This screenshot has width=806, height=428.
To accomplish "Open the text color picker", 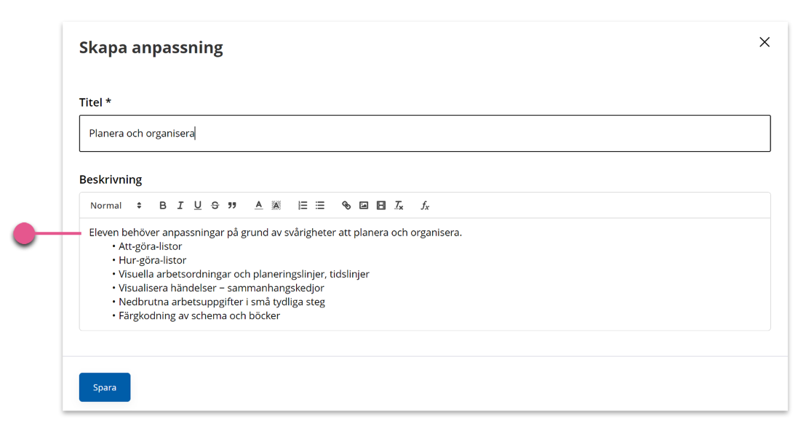I will point(258,205).
